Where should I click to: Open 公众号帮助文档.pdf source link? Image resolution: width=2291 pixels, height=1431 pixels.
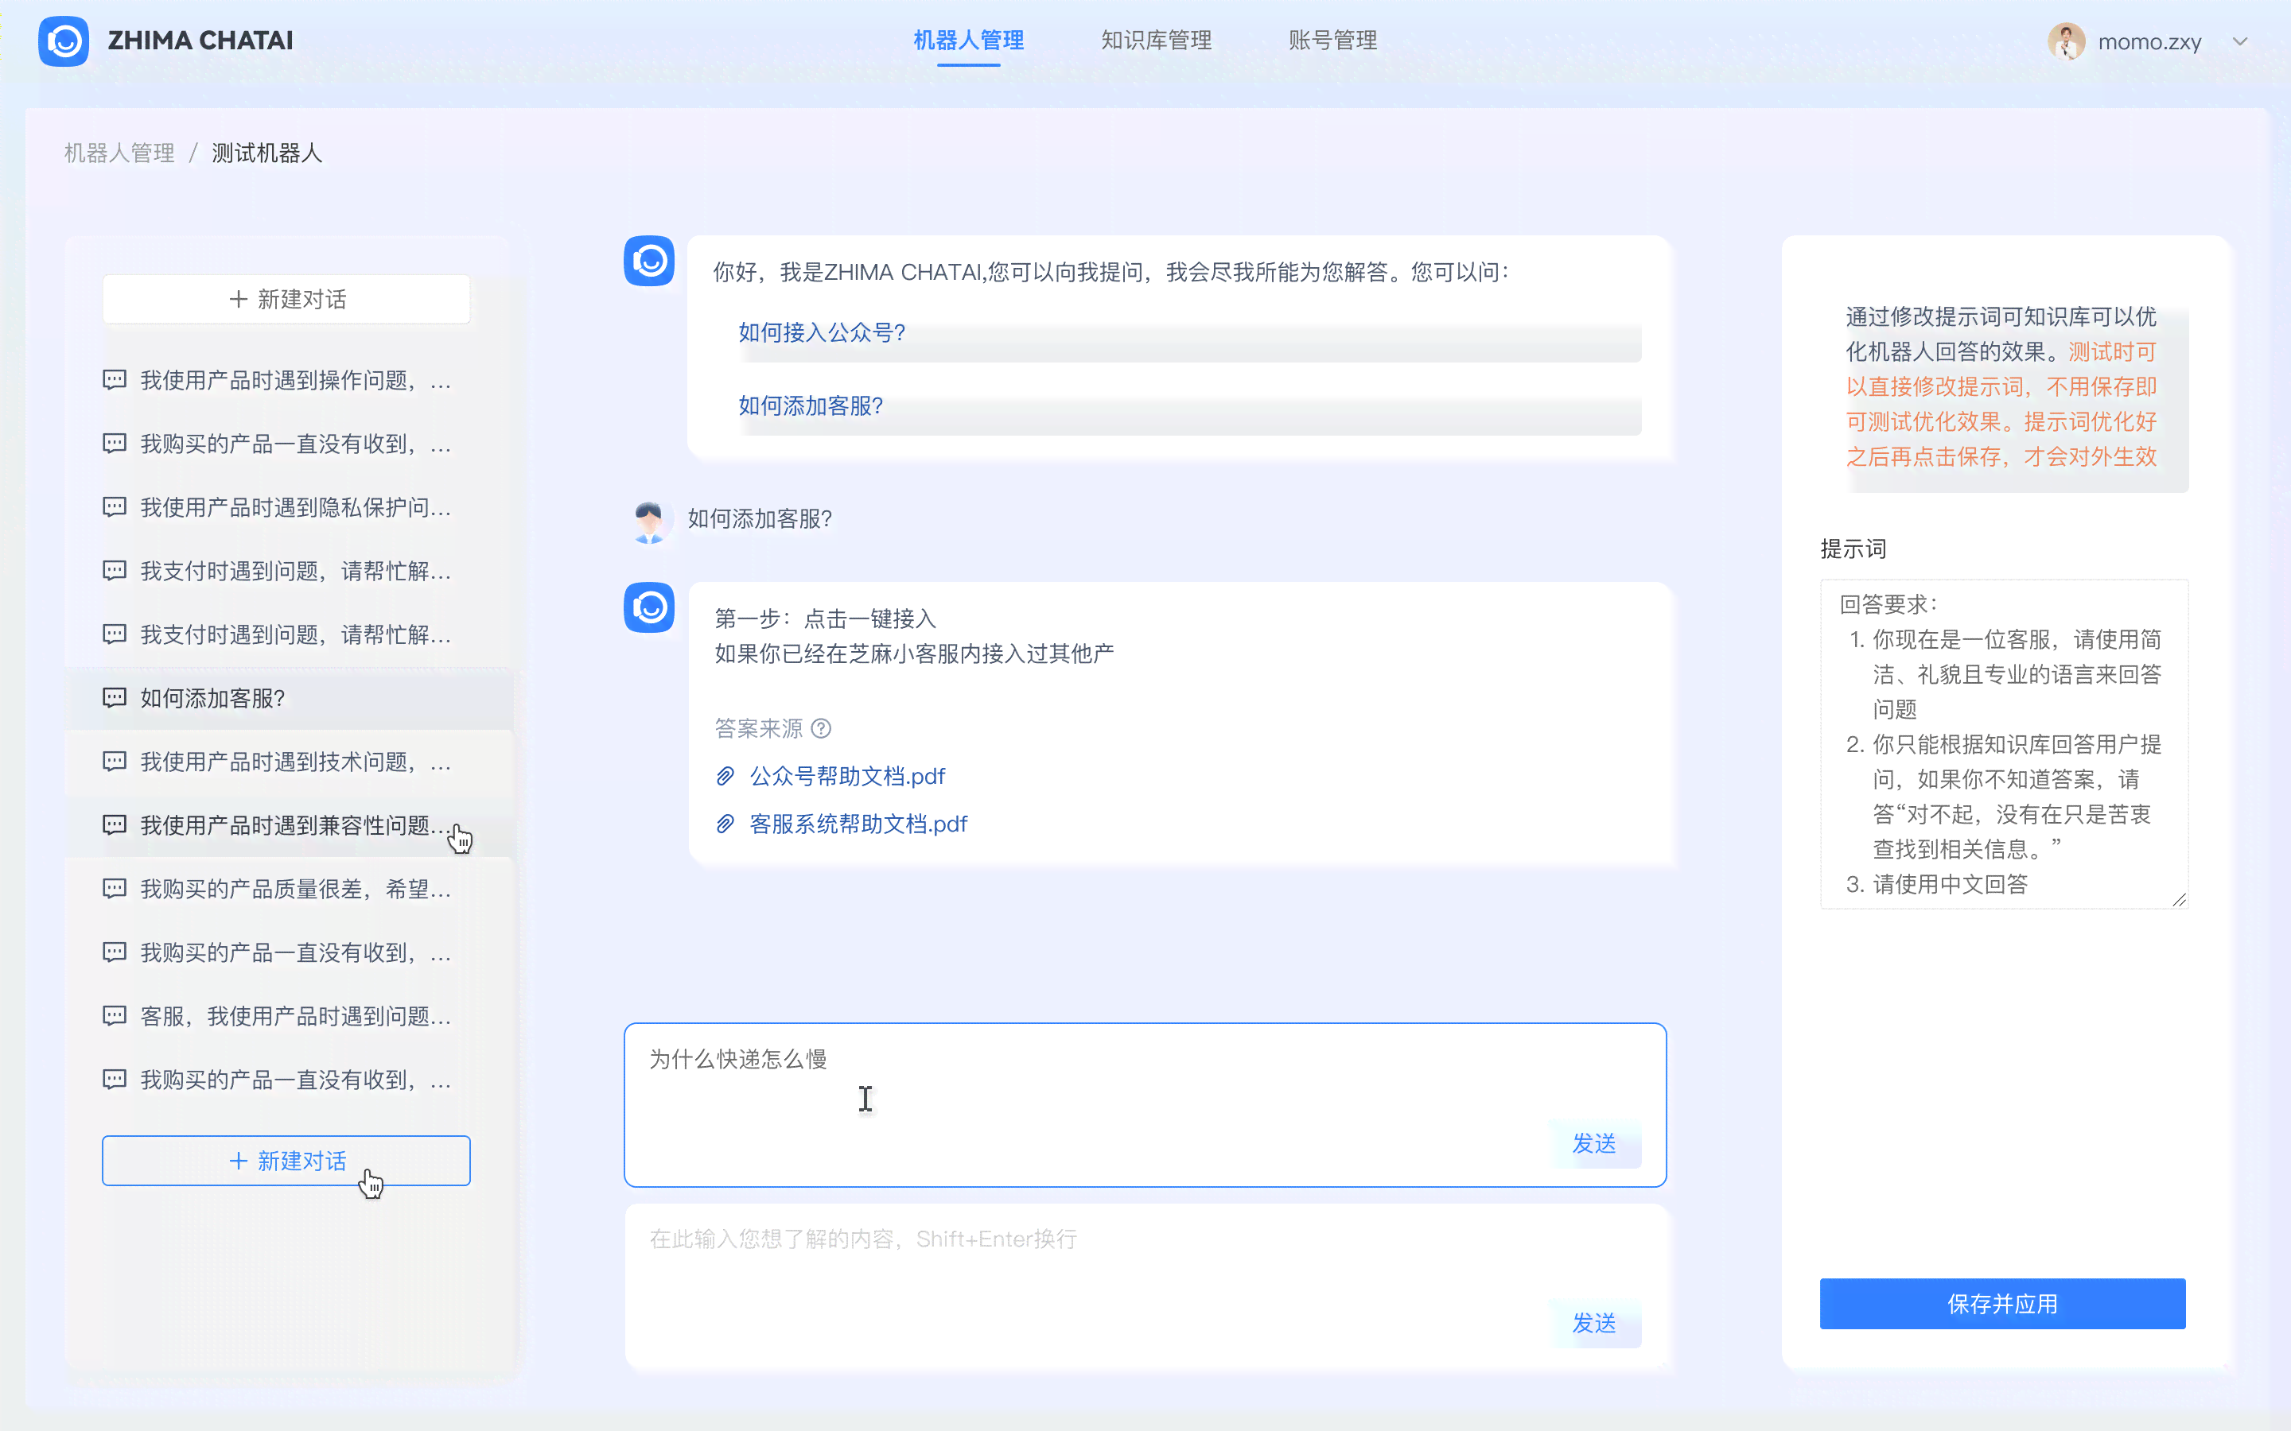[847, 776]
